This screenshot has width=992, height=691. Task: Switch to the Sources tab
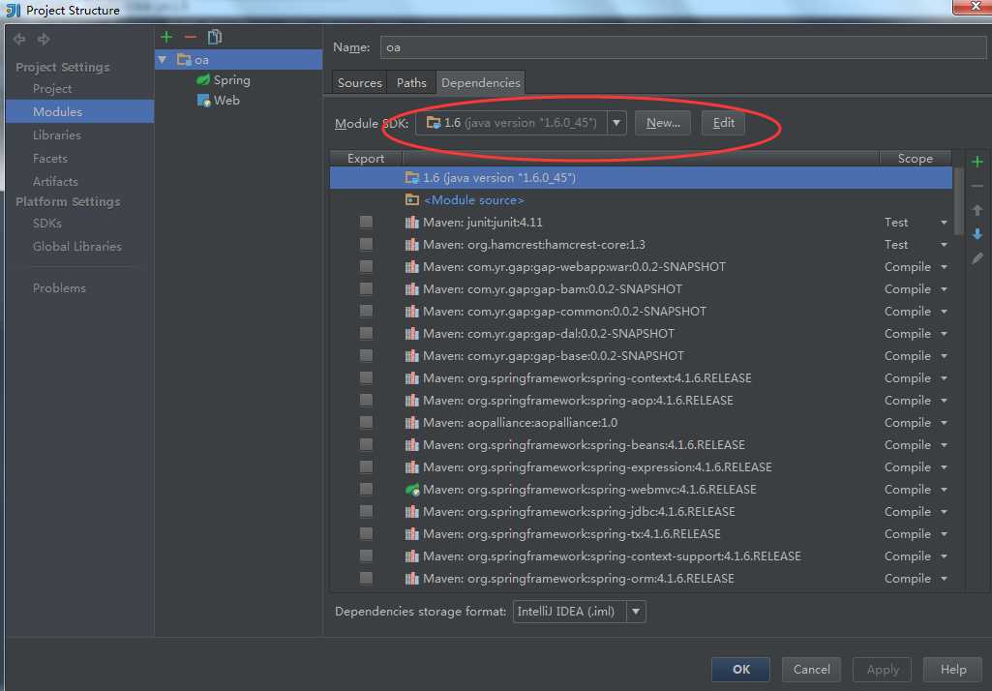pos(359,83)
